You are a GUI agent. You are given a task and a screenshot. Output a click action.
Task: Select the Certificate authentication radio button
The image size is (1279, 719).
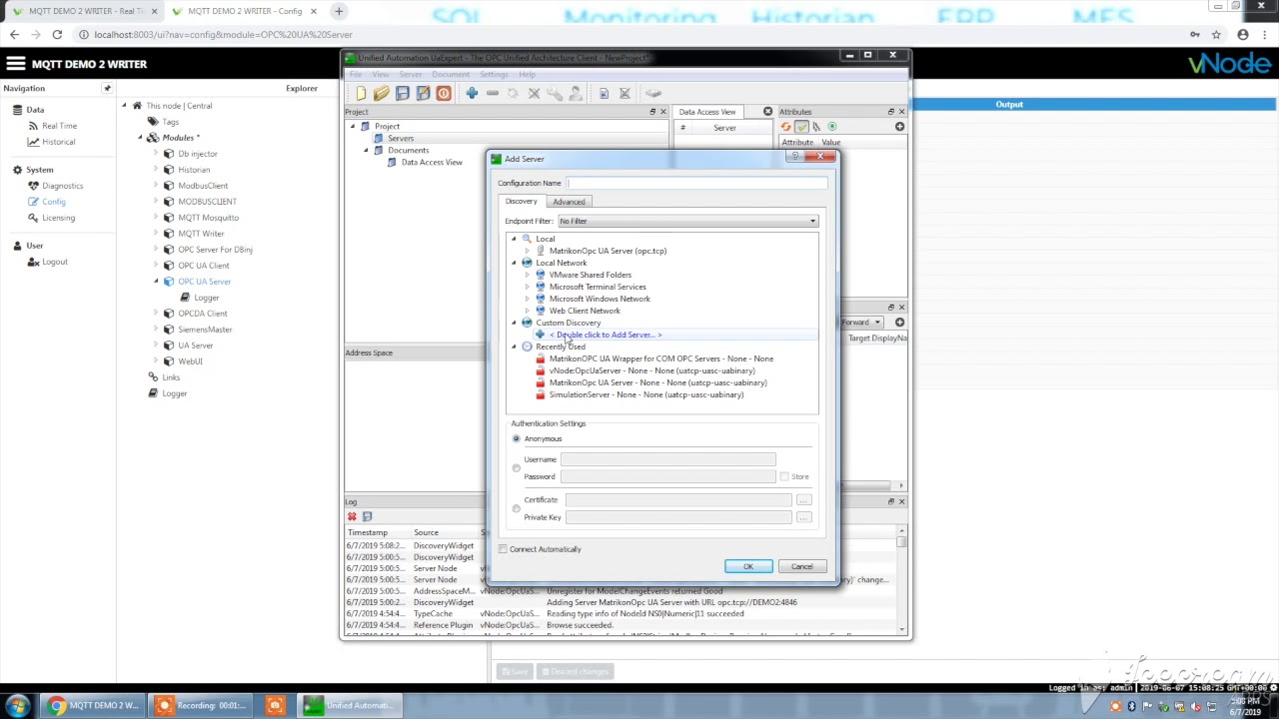[517, 508]
